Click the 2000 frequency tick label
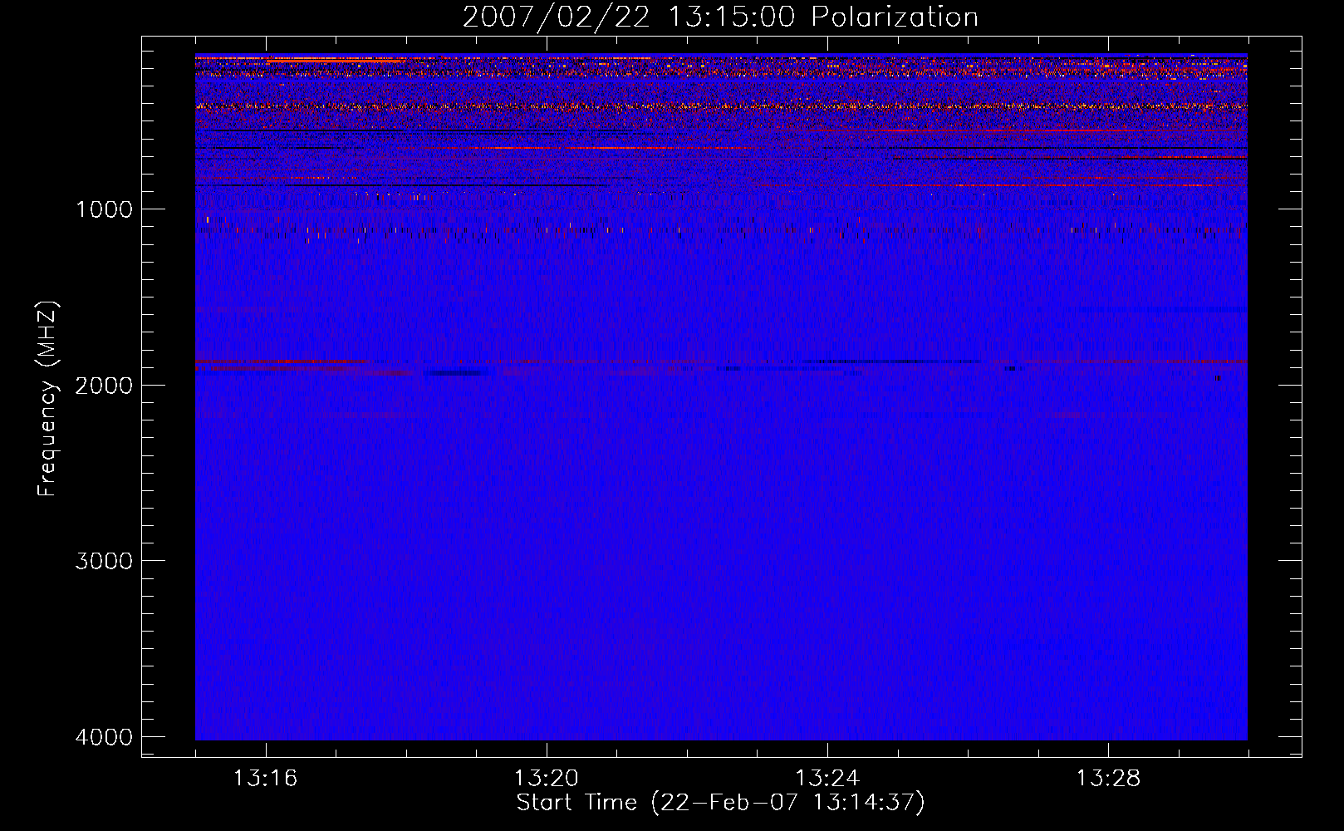The image size is (1344, 831). pyautogui.click(x=104, y=385)
